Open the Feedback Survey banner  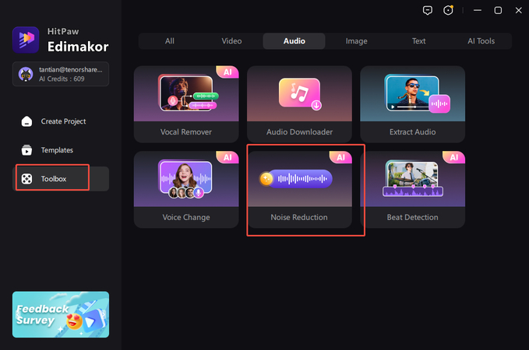point(61,314)
